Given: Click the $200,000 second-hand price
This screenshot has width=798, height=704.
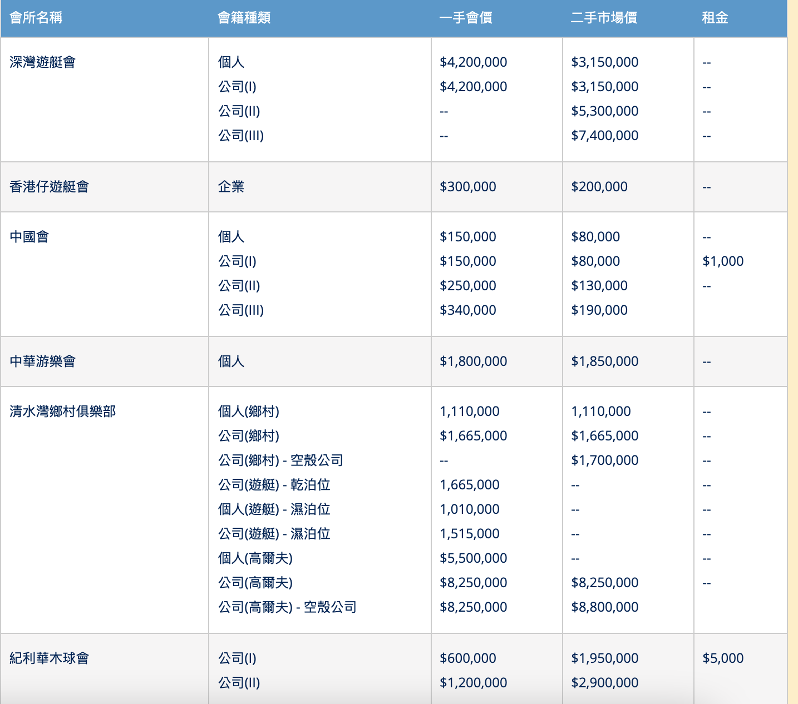Looking at the screenshot, I should coord(599,187).
